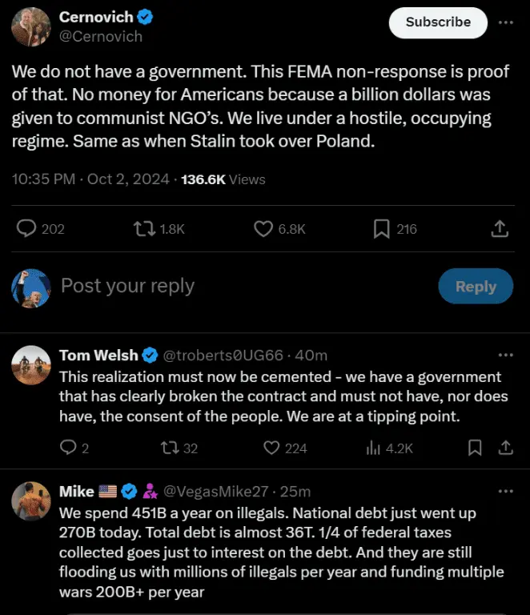
Task: Open more options on Mike's reply
Action: 505,490
